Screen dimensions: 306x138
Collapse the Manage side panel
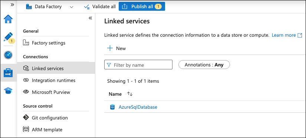tap(90, 18)
